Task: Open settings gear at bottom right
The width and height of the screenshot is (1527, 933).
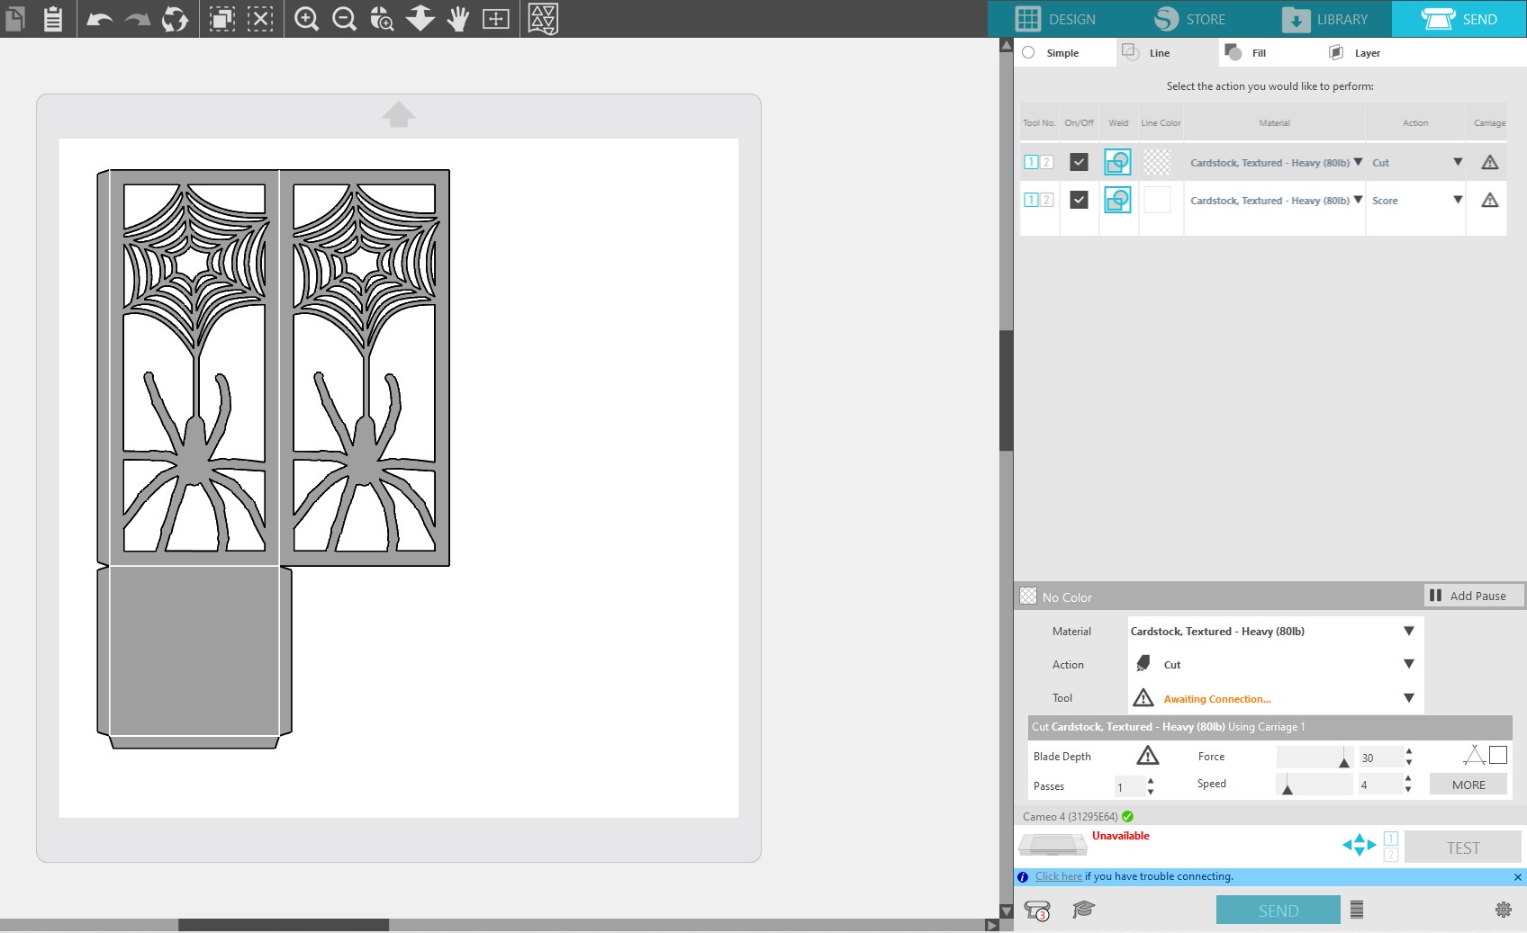Action: pos(1503,910)
